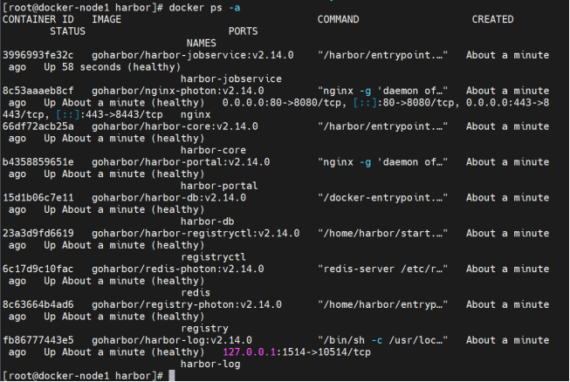Click image goharbor/redis-photon:v2.14.0
570x382 pixels.
coord(178,269)
